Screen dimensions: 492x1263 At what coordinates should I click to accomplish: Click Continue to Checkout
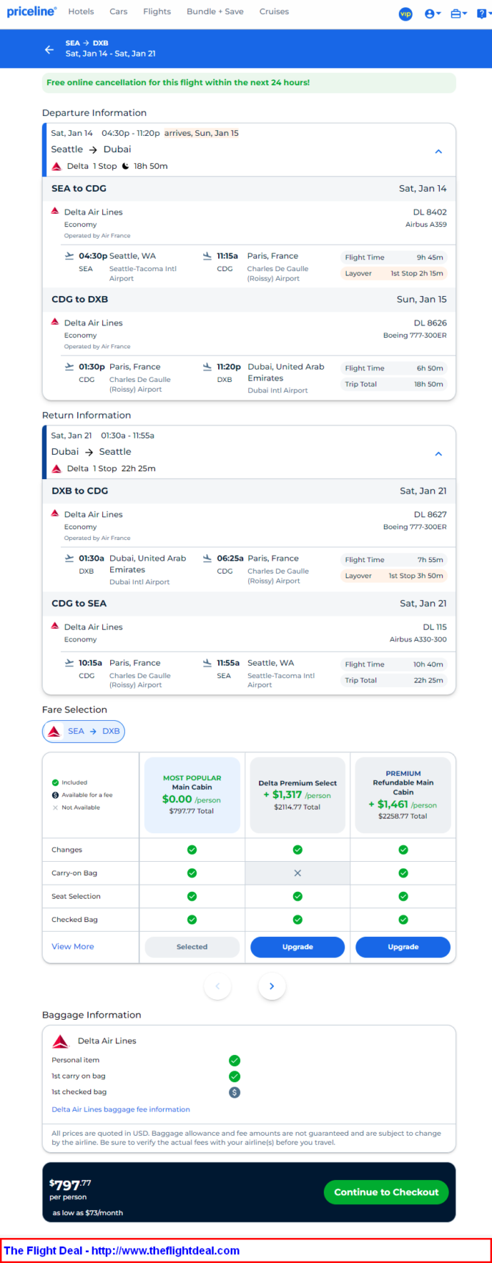(x=386, y=1192)
